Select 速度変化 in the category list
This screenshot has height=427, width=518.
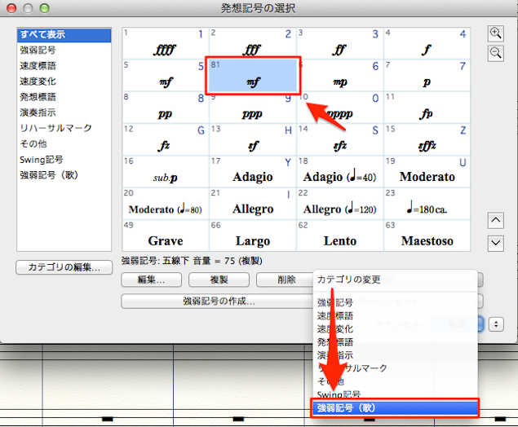pos(64,81)
